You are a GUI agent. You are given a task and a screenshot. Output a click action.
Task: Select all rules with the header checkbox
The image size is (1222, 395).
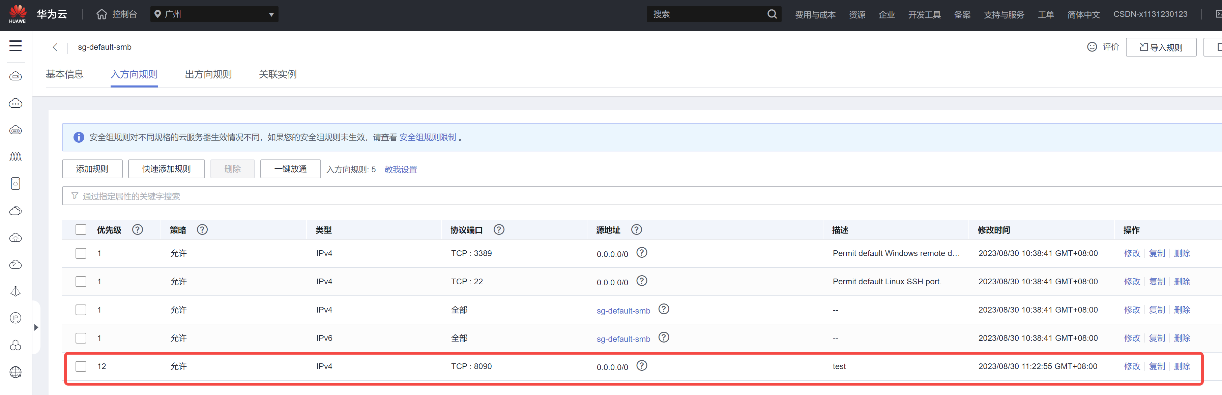[x=81, y=230]
